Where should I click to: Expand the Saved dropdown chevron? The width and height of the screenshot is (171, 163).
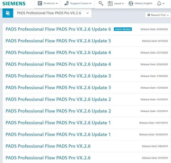click(123, 4)
